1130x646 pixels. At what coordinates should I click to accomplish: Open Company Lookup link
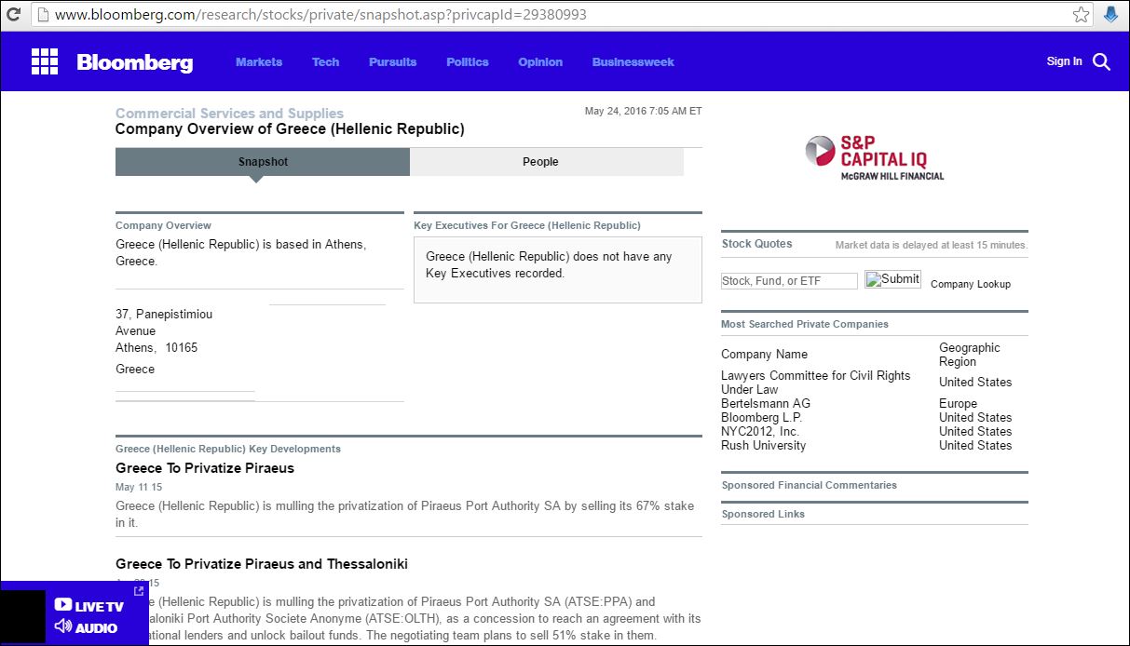click(971, 284)
